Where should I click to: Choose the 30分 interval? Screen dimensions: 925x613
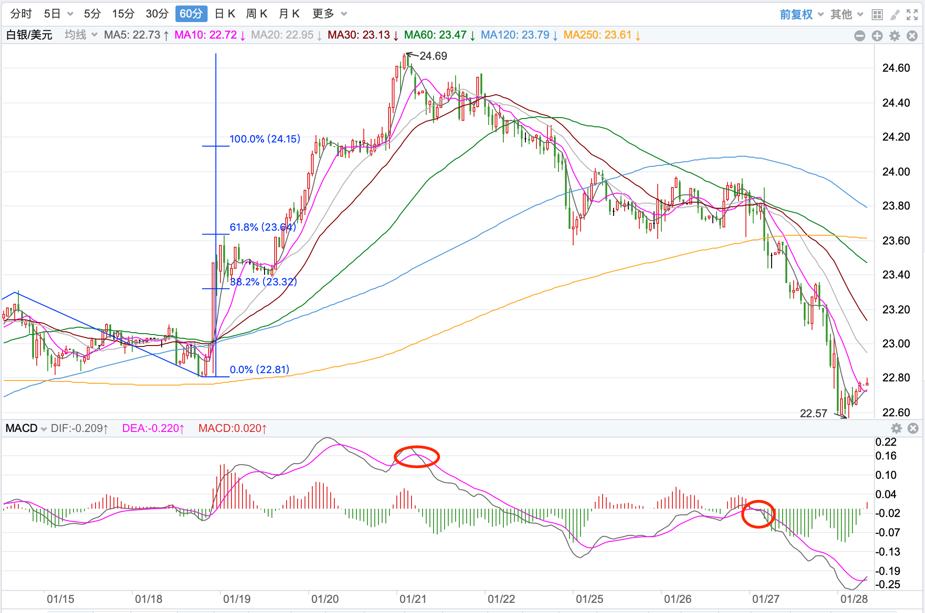click(157, 14)
